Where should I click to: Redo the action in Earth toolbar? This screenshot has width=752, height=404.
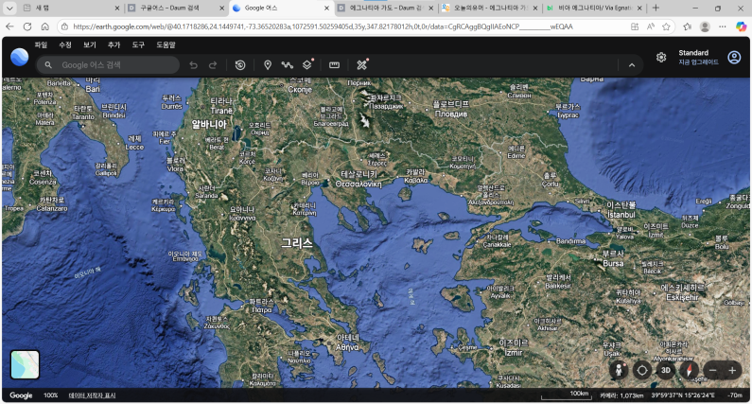[213, 65]
